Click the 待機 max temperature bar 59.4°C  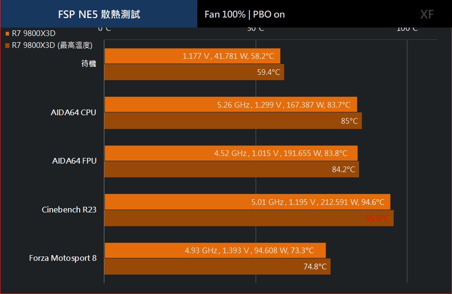[194, 72]
